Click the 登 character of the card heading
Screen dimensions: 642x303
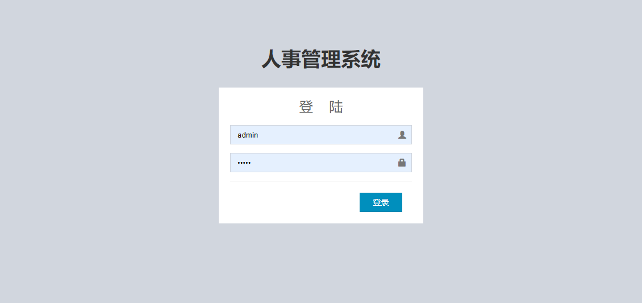(x=306, y=107)
